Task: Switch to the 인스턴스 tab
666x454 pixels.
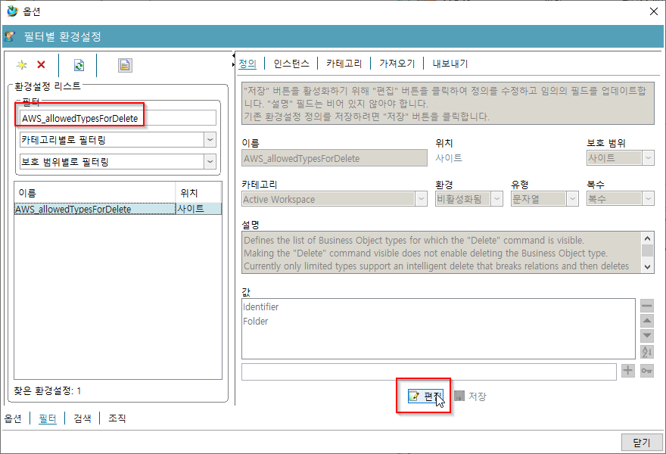Action: 291,64
